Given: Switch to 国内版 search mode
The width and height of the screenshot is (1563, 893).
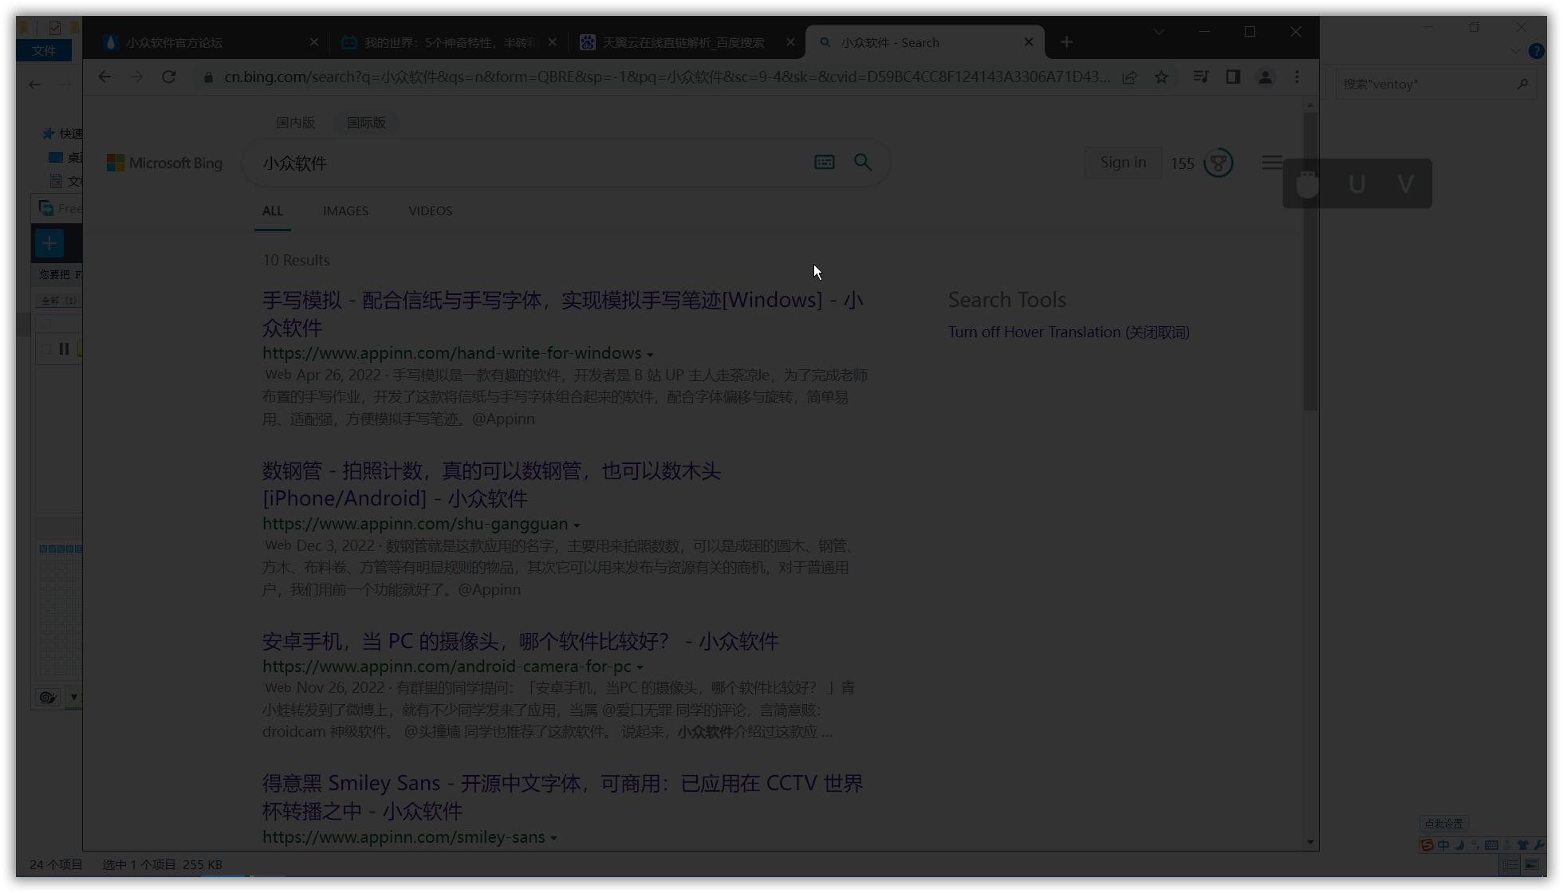Looking at the screenshot, I should [295, 123].
